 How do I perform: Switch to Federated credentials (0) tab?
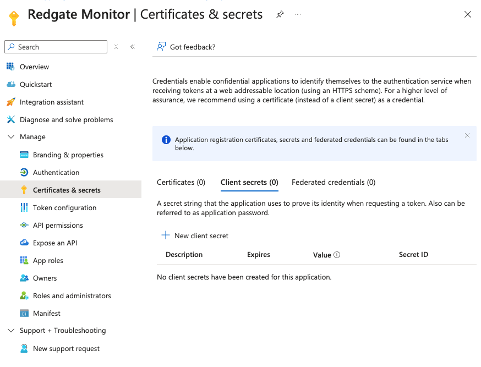coord(333,182)
